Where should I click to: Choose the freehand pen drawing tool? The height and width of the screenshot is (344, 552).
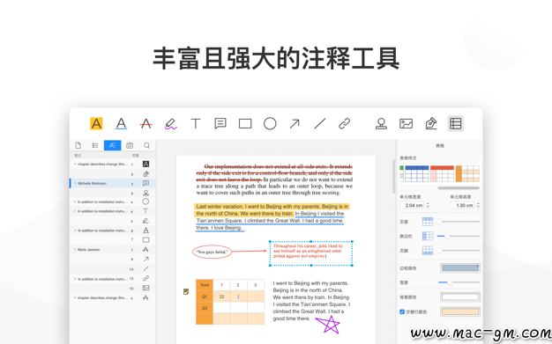[x=171, y=124]
